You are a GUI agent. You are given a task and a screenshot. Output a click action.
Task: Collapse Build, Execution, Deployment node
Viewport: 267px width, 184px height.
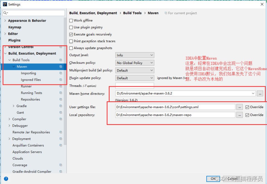point(5,53)
